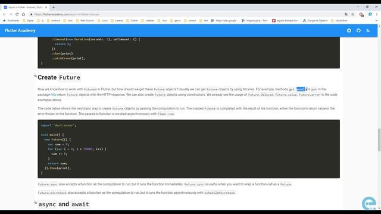Open the videolar bookmarks folder

(x=148, y=21)
